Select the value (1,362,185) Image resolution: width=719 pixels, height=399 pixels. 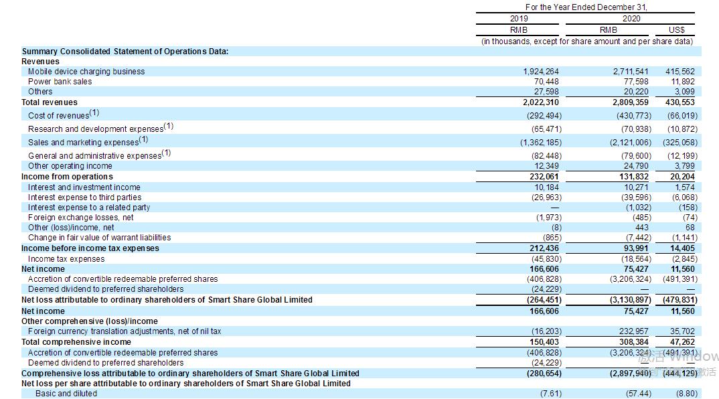(541, 143)
